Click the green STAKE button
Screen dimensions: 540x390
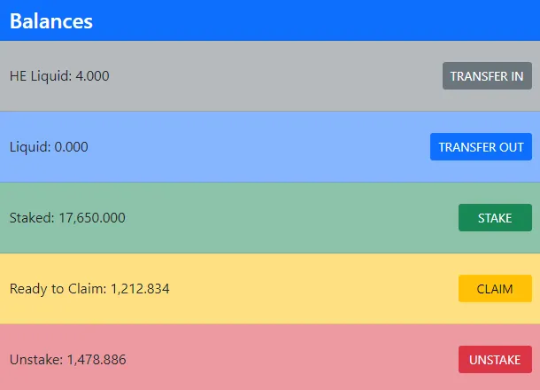[x=494, y=218]
